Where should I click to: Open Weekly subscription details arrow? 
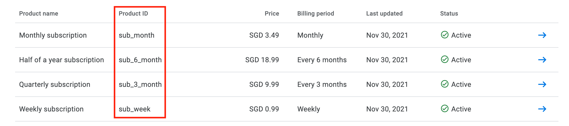point(542,109)
